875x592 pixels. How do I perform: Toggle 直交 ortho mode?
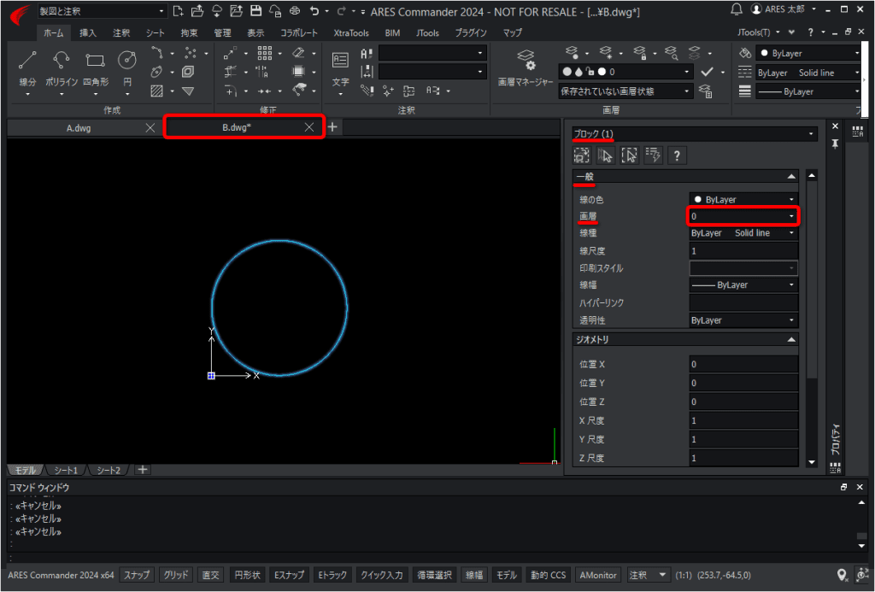(210, 575)
